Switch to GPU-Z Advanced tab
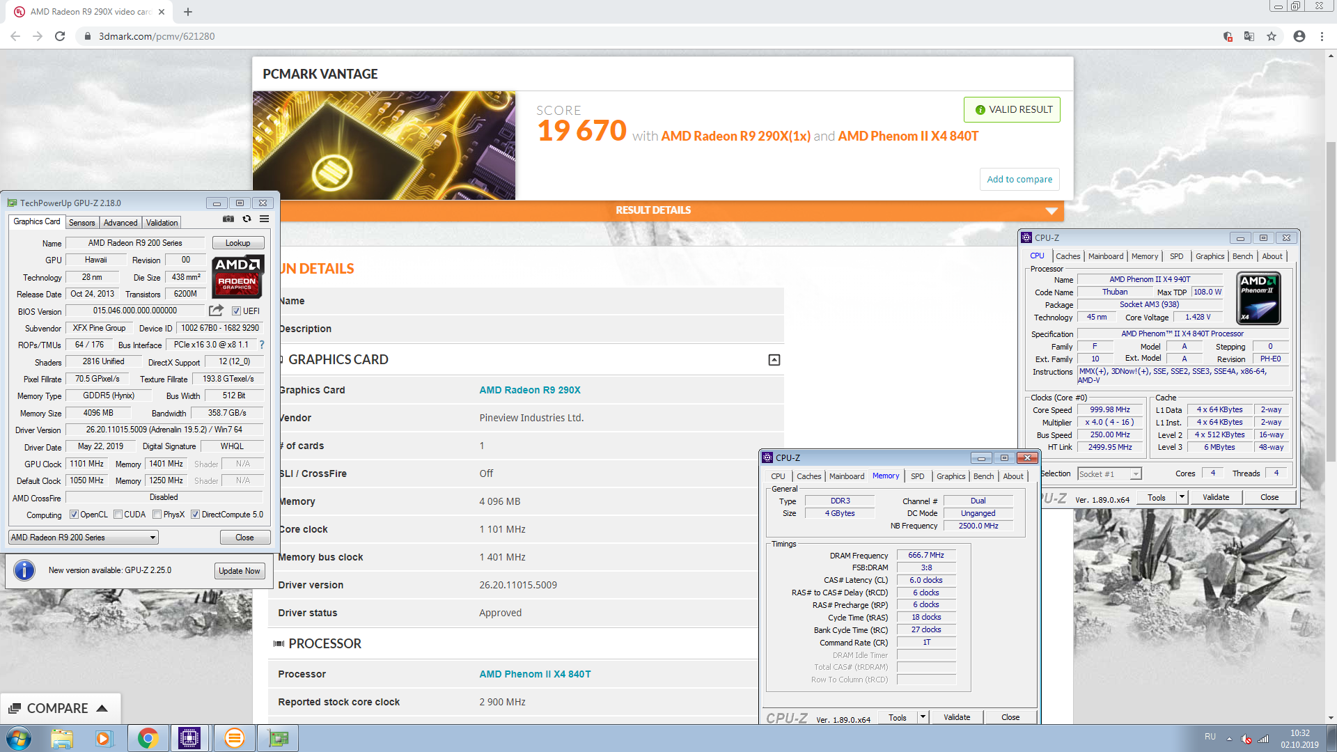1337x752 pixels. pos(120,223)
